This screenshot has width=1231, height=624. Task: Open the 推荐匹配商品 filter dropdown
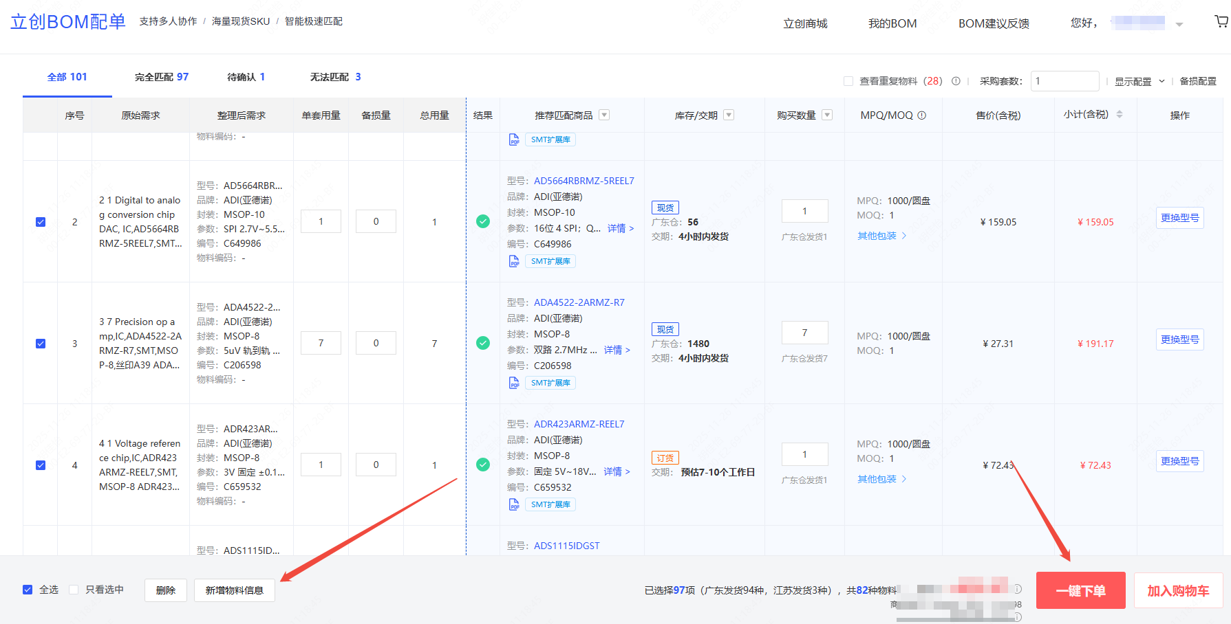point(604,115)
